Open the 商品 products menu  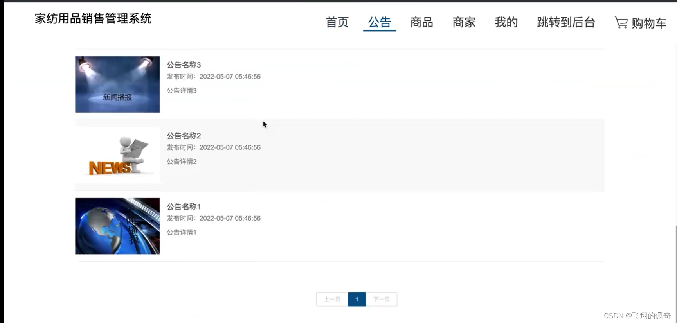tap(421, 22)
